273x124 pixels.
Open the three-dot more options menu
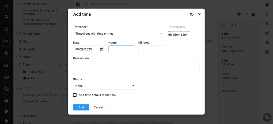point(247,15)
